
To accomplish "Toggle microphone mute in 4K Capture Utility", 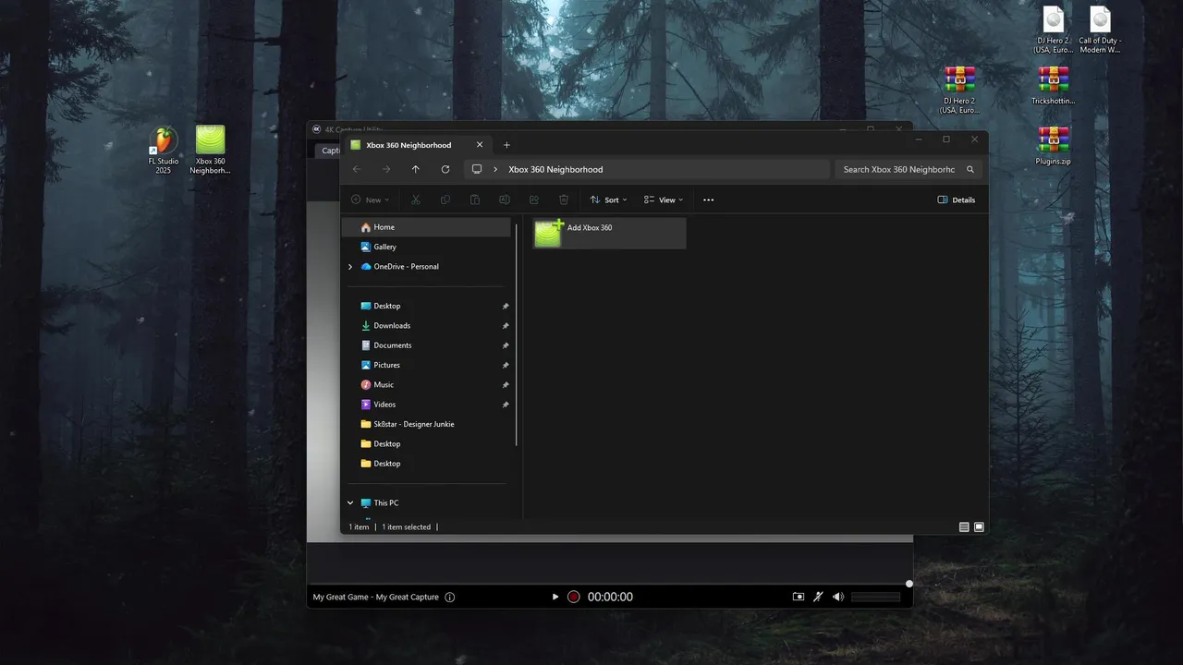I will 818,597.
